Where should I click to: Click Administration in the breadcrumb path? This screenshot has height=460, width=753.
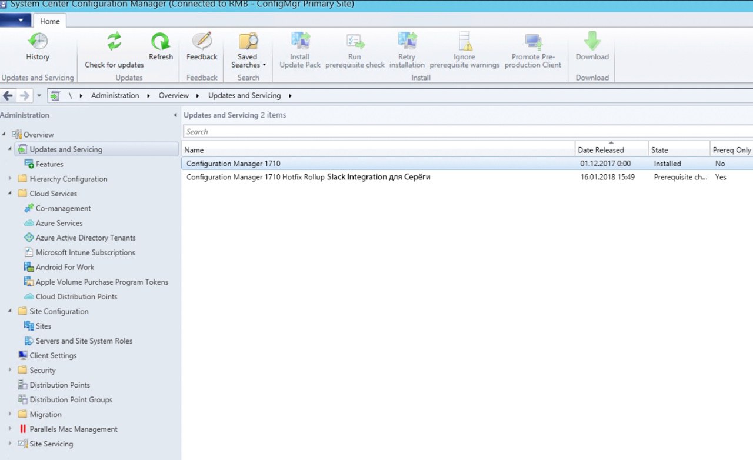(115, 95)
